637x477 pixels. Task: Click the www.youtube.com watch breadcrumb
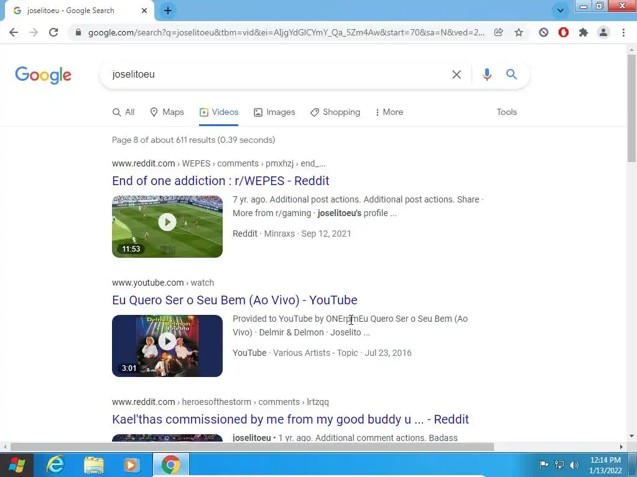[x=163, y=283]
